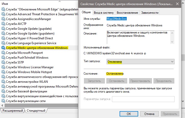This screenshot has width=185, height=118.
Task: Click gear icon of Служба автонастройки WLAN
Action: point(3,82)
